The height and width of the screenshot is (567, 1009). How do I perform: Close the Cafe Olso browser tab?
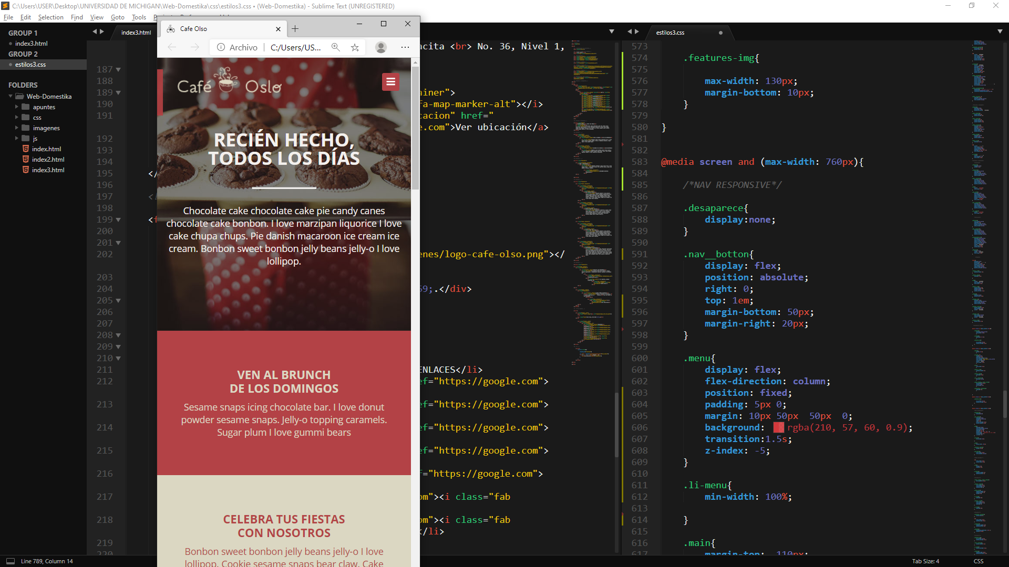pos(278,29)
